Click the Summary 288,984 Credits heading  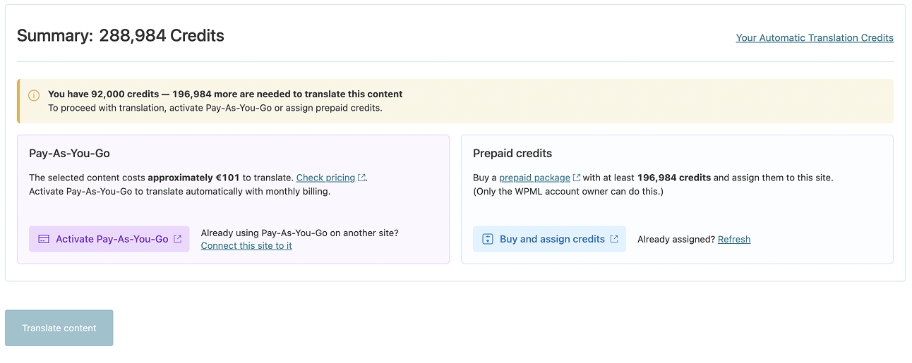(x=121, y=36)
